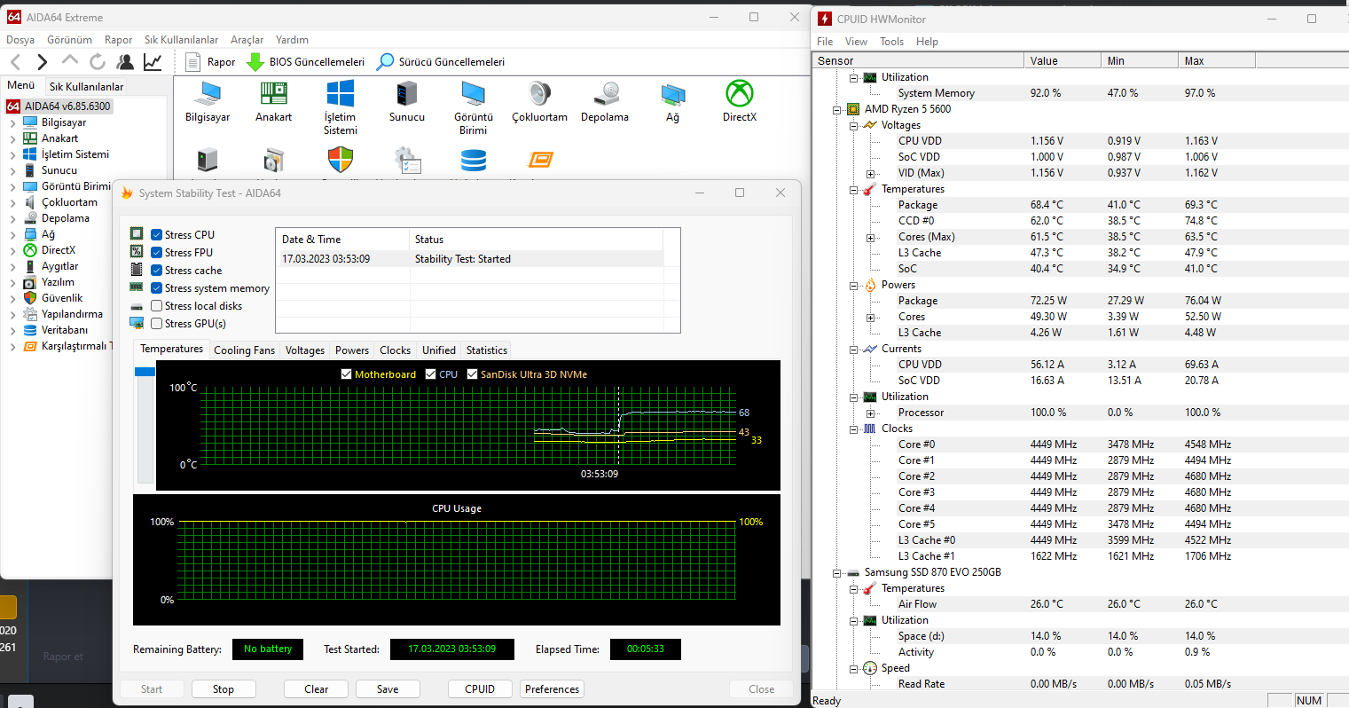Image resolution: width=1349 pixels, height=708 pixels.
Task: Collapse the Clocks group in HWMonitor
Action: point(853,429)
